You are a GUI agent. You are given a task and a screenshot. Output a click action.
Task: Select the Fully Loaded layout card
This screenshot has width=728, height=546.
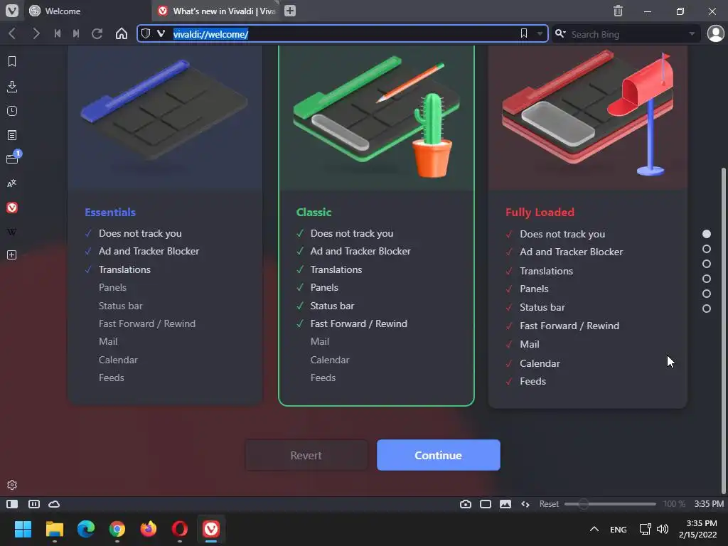(x=588, y=227)
